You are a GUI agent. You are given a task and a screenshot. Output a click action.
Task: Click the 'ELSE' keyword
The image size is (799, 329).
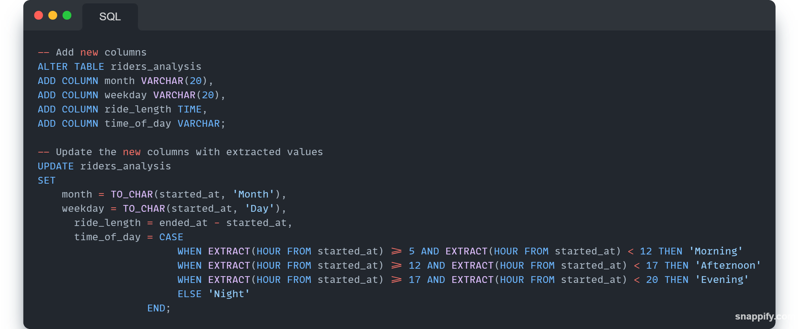coord(189,294)
